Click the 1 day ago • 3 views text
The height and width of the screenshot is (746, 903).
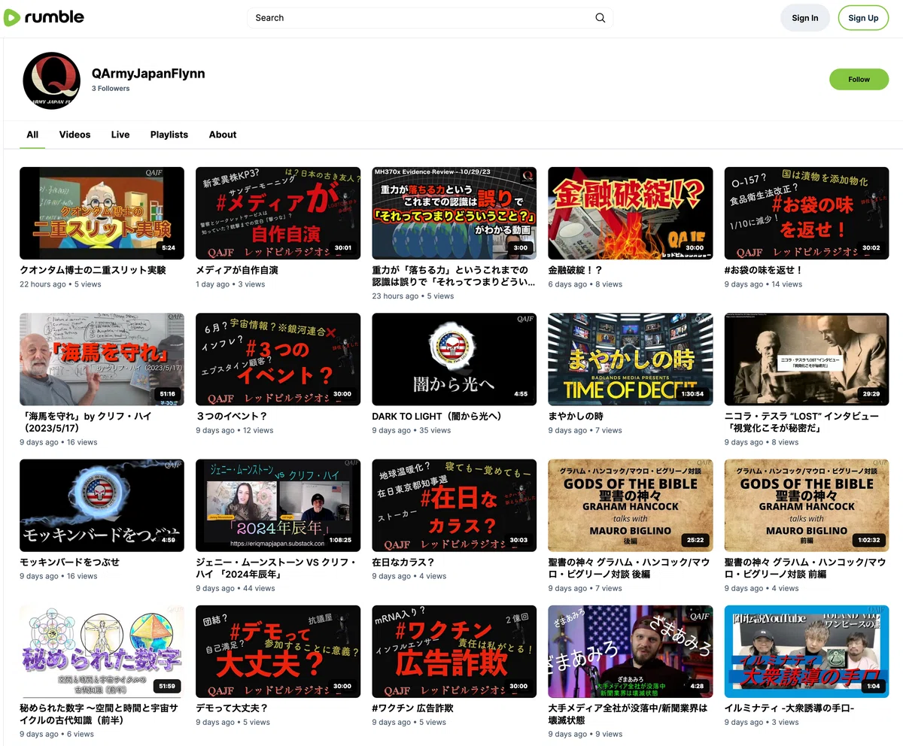(x=230, y=284)
